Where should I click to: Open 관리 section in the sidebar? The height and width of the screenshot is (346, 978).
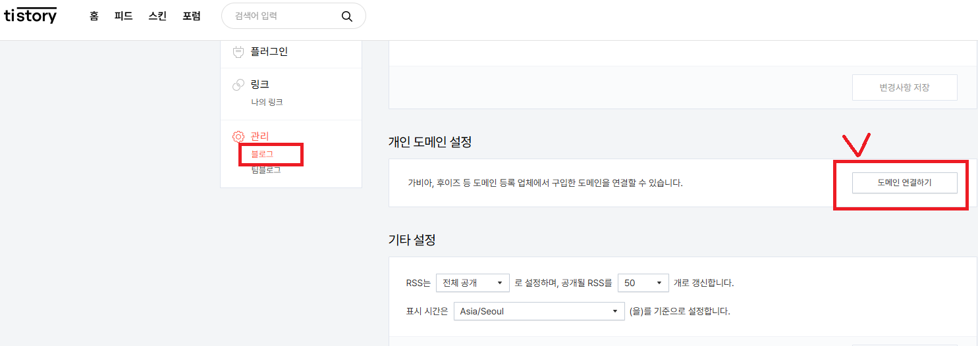259,136
